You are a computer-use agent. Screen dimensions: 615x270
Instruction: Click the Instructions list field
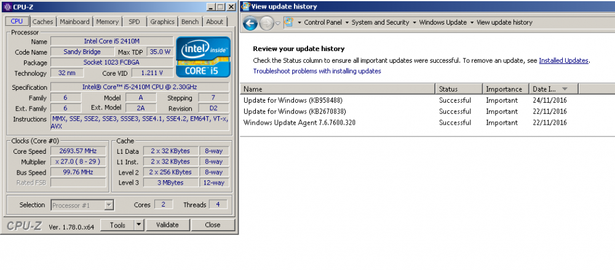(x=140, y=122)
